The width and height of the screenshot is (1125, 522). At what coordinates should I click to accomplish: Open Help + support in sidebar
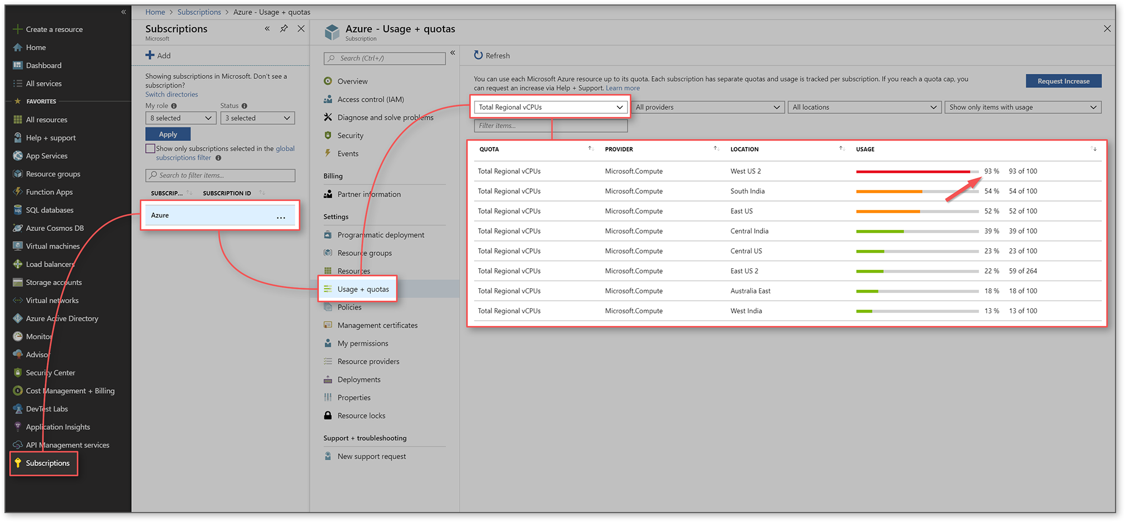pos(51,138)
